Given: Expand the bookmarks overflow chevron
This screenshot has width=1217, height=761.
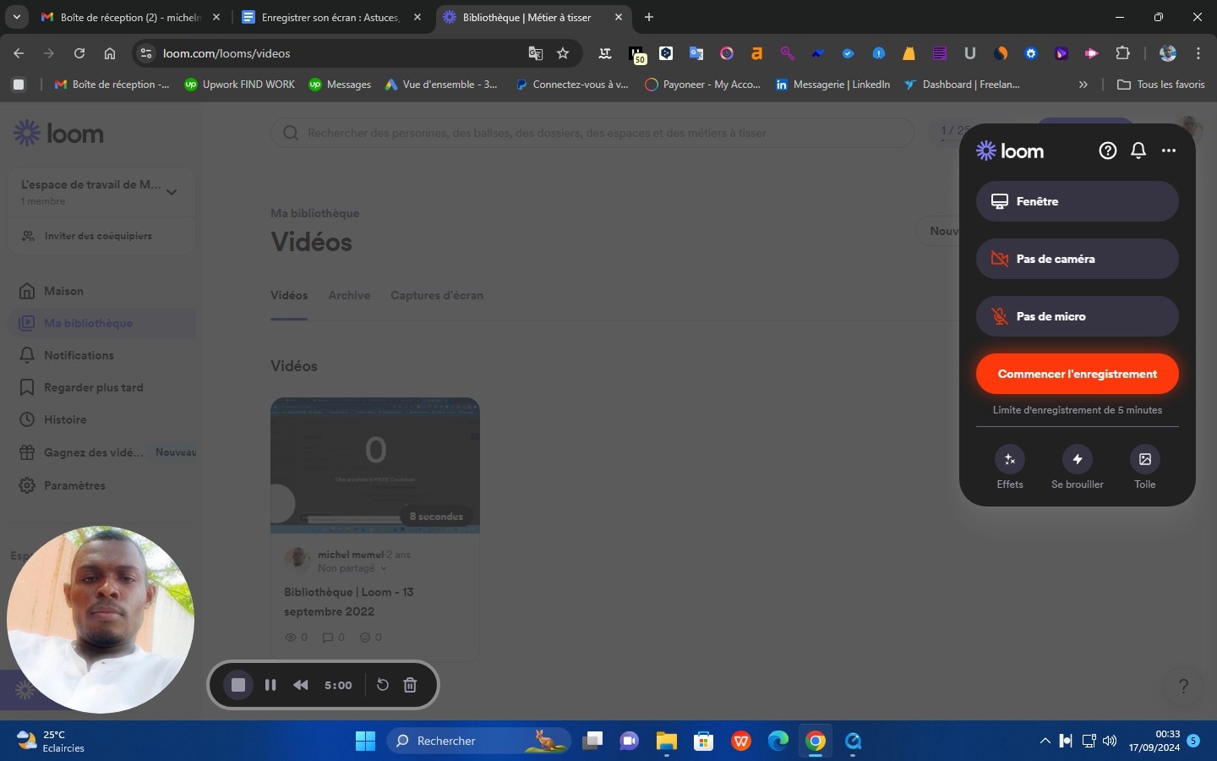Looking at the screenshot, I should pyautogui.click(x=1083, y=85).
